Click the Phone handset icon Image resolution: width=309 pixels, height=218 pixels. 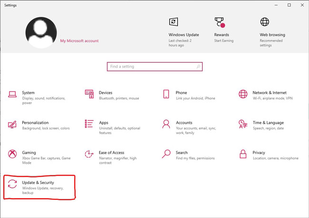tap(166, 94)
